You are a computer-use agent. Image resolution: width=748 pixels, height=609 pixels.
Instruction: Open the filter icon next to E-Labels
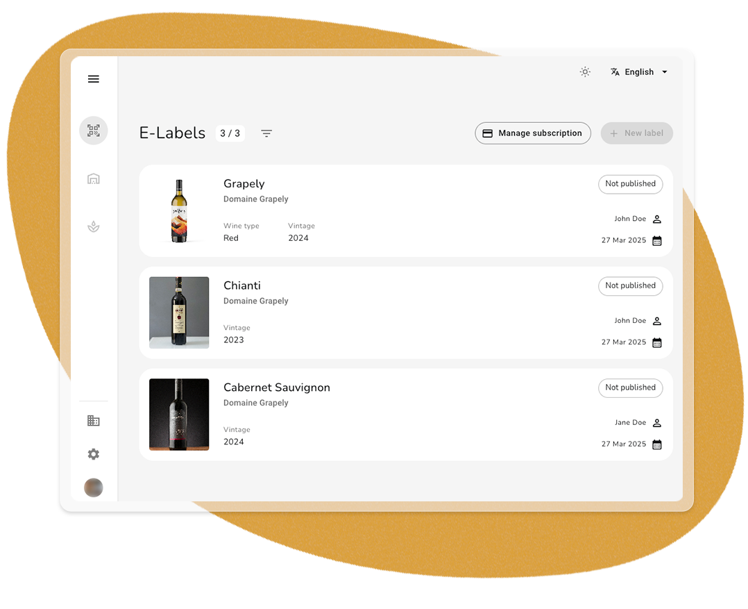coord(266,133)
